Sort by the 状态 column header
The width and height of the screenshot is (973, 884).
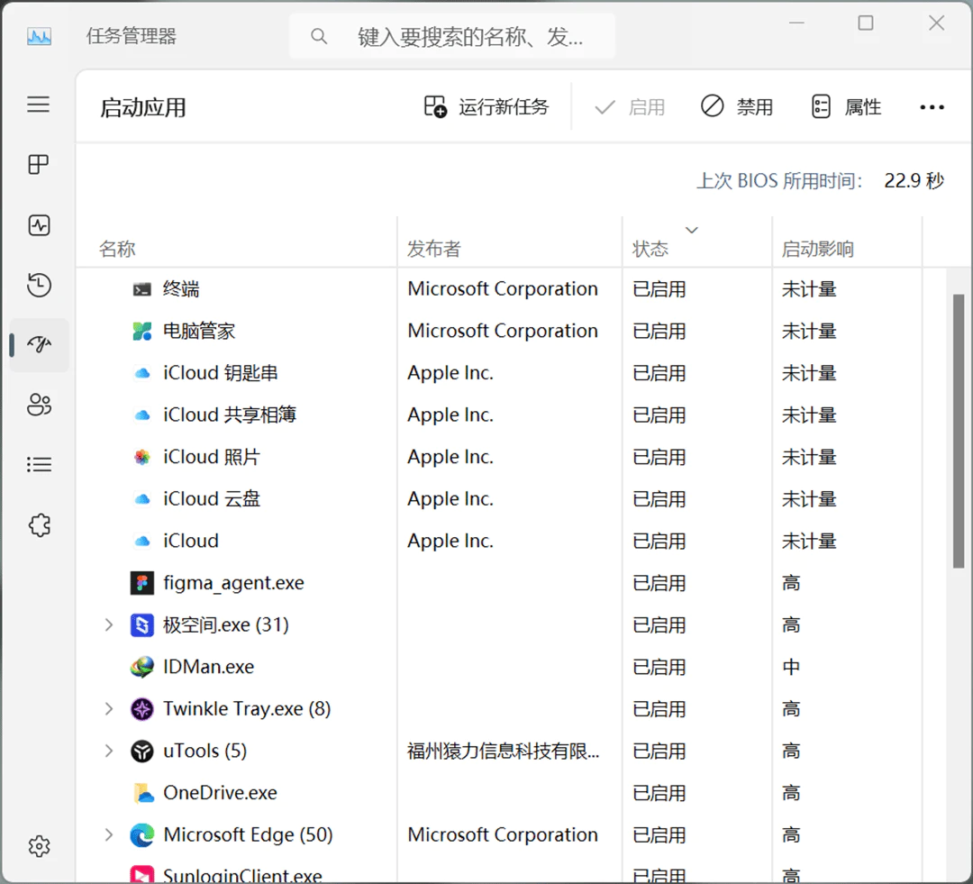(696, 242)
